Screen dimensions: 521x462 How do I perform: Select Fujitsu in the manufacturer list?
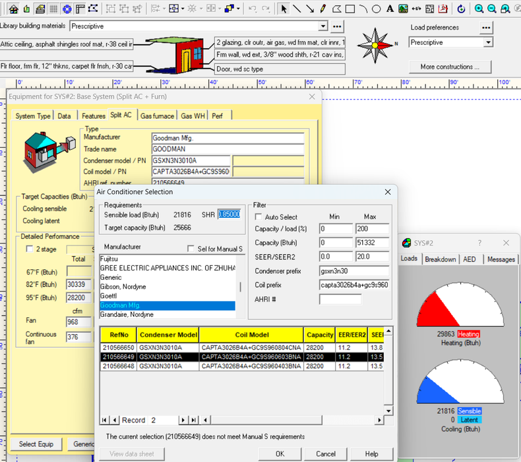pyautogui.click(x=168, y=259)
